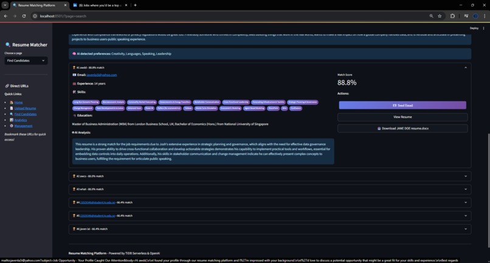Open the Chrome profile avatar
The image size is (490, 263).
coord(475,16)
